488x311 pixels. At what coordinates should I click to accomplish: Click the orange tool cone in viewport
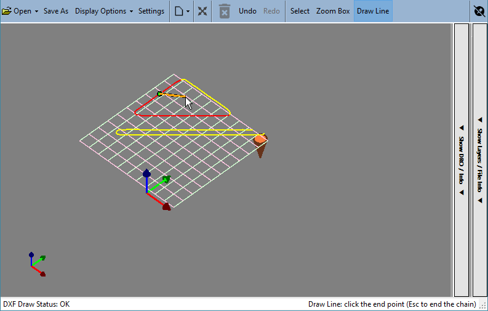(260, 145)
